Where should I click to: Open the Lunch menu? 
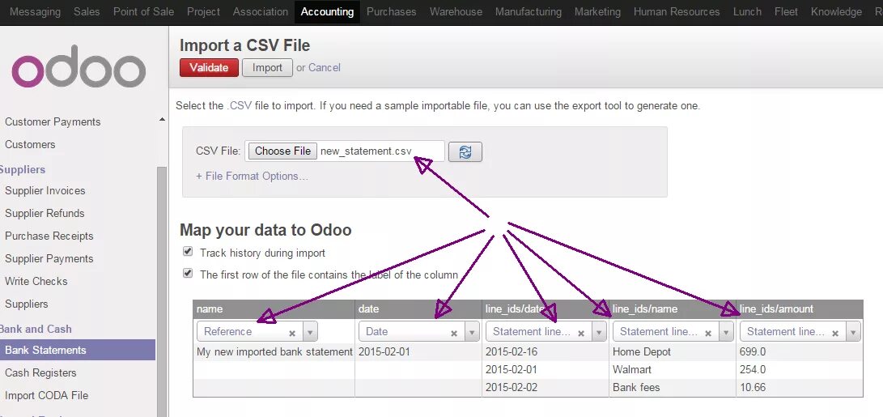coord(747,12)
